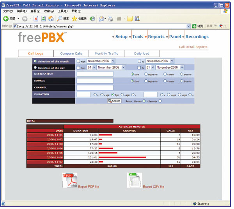Choose 'Begins with' option for Destination
Viewport: 234px width, 209px height.
coord(146,74)
